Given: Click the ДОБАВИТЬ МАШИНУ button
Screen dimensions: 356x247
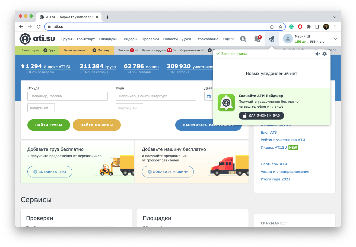Looking at the screenshot, I should [168, 172].
